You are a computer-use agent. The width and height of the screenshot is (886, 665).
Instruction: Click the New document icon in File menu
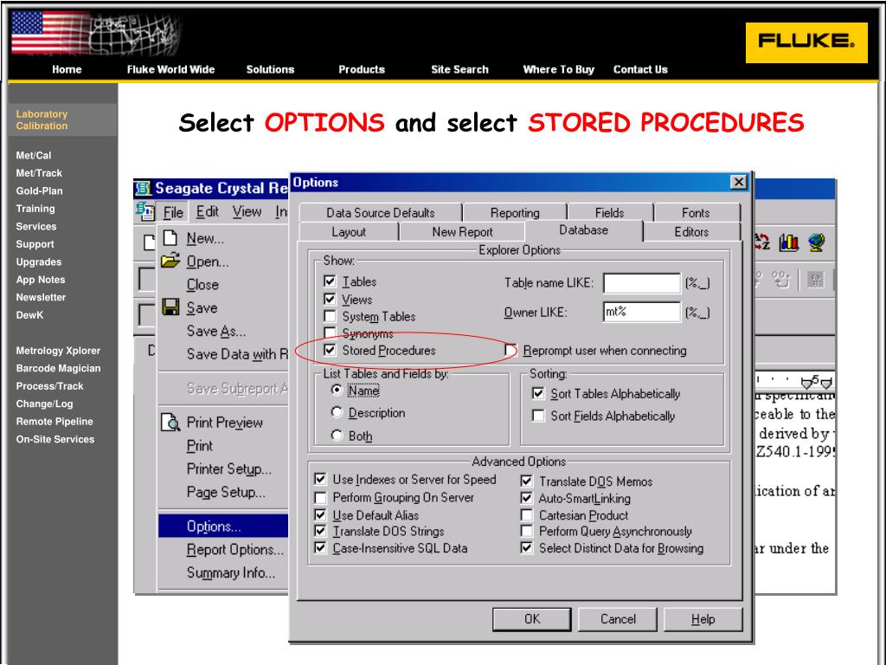pos(170,237)
